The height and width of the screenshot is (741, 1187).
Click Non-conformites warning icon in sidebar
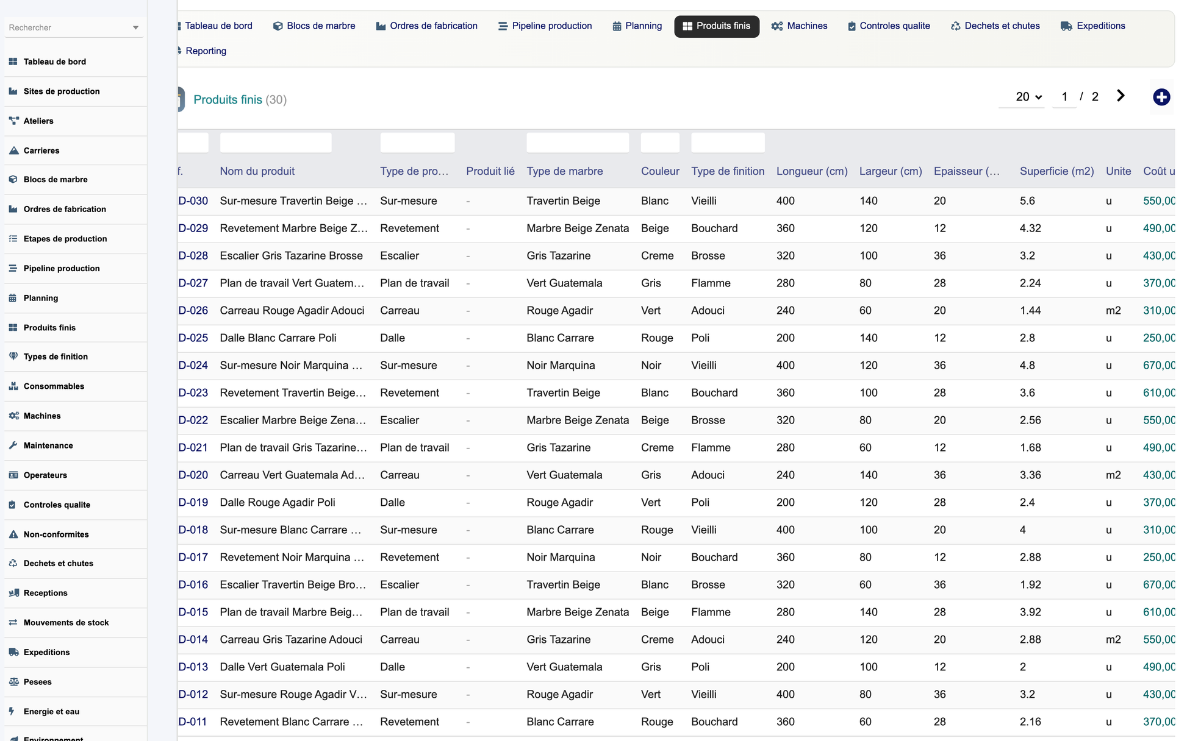point(13,534)
